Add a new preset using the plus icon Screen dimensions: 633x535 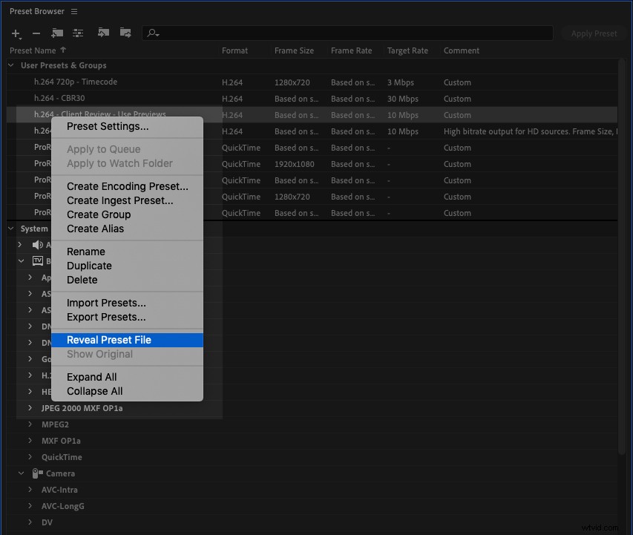click(x=16, y=33)
